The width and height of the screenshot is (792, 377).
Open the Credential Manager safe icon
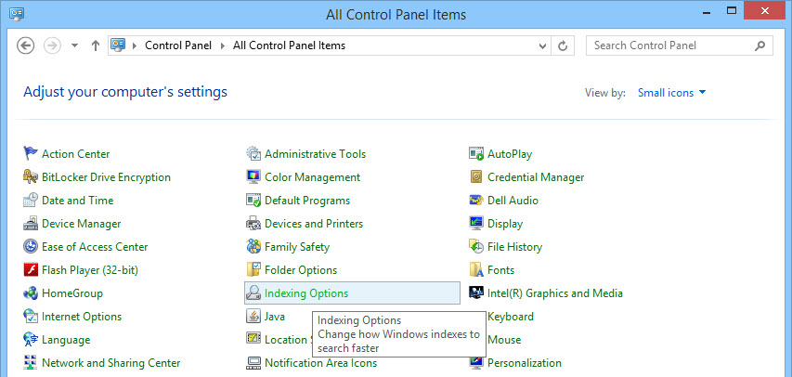tap(476, 176)
